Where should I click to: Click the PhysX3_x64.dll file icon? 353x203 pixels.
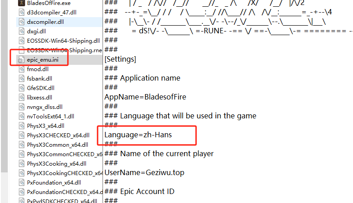[22, 126]
